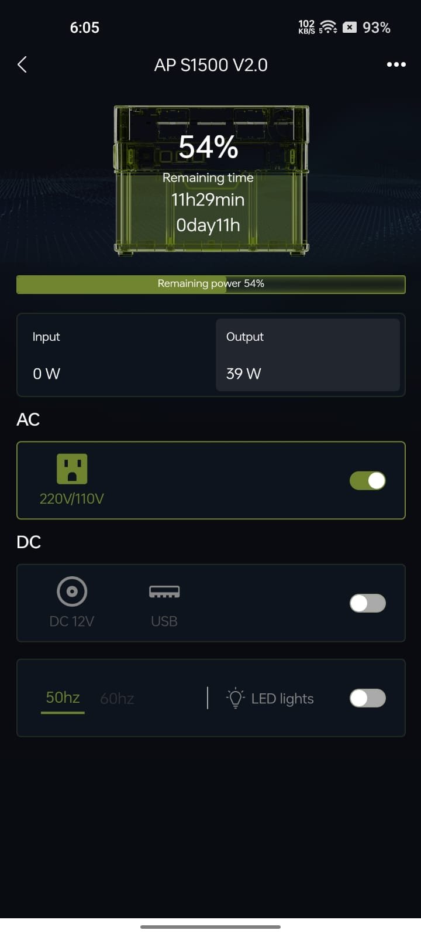Open the three-dot more options menu
Image resolution: width=421 pixels, height=937 pixels.
point(396,64)
